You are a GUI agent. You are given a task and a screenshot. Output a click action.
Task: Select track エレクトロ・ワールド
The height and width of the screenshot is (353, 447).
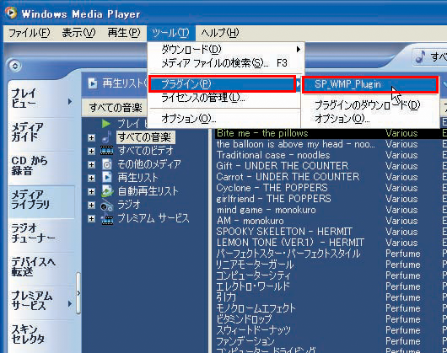(x=253, y=286)
